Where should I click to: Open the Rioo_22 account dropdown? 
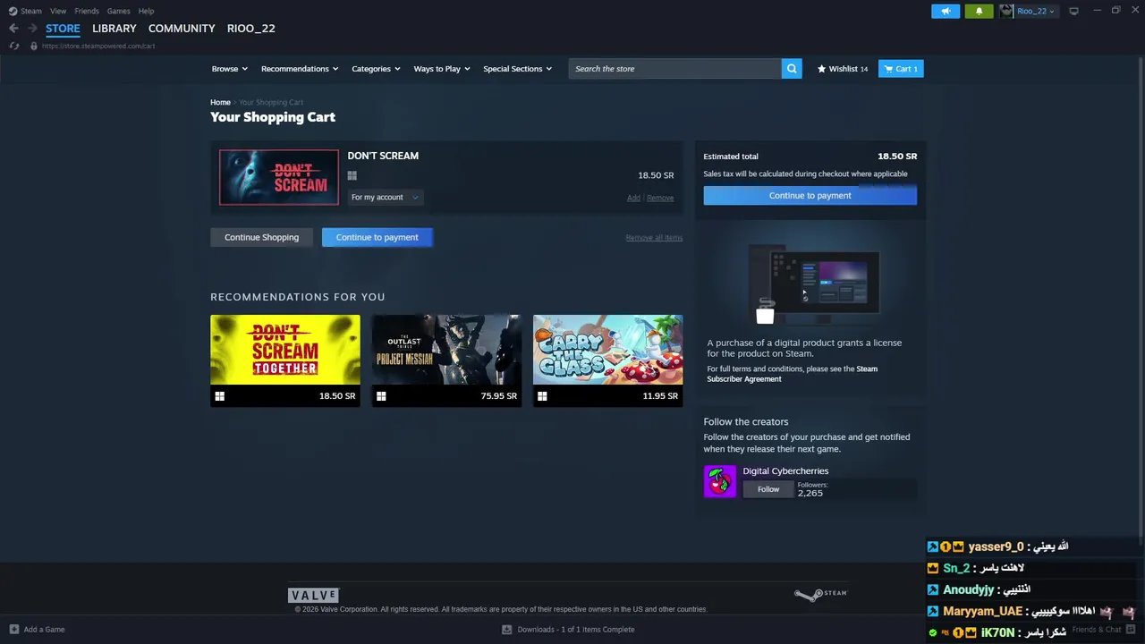[1036, 11]
